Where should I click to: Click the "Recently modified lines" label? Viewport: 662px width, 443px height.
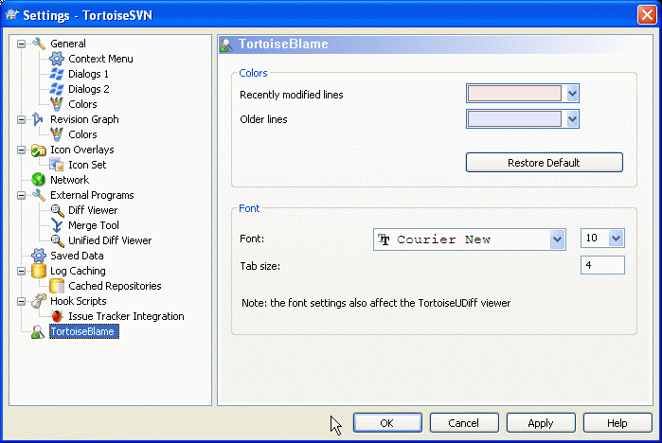pyautogui.click(x=292, y=95)
